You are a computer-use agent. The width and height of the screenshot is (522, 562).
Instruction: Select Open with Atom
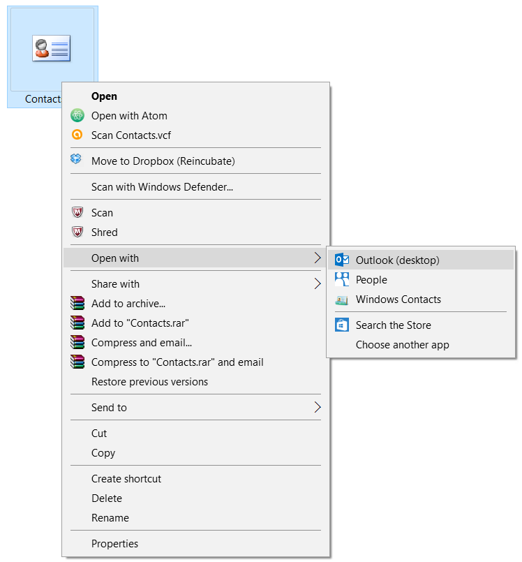click(195, 115)
